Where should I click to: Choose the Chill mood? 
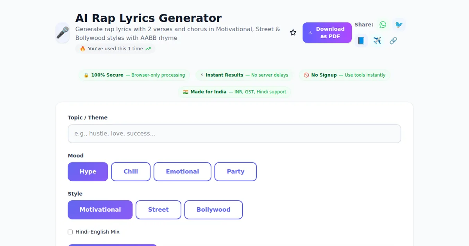tap(131, 172)
